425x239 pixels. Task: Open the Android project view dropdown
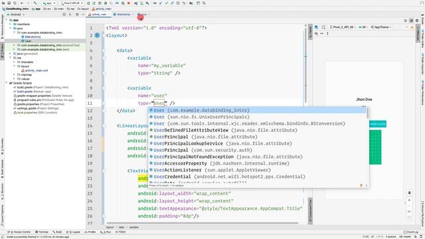pyautogui.click(x=16, y=15)
